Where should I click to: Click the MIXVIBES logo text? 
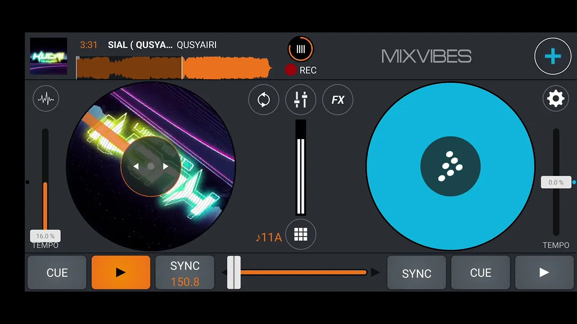click(x=426, y=56)
